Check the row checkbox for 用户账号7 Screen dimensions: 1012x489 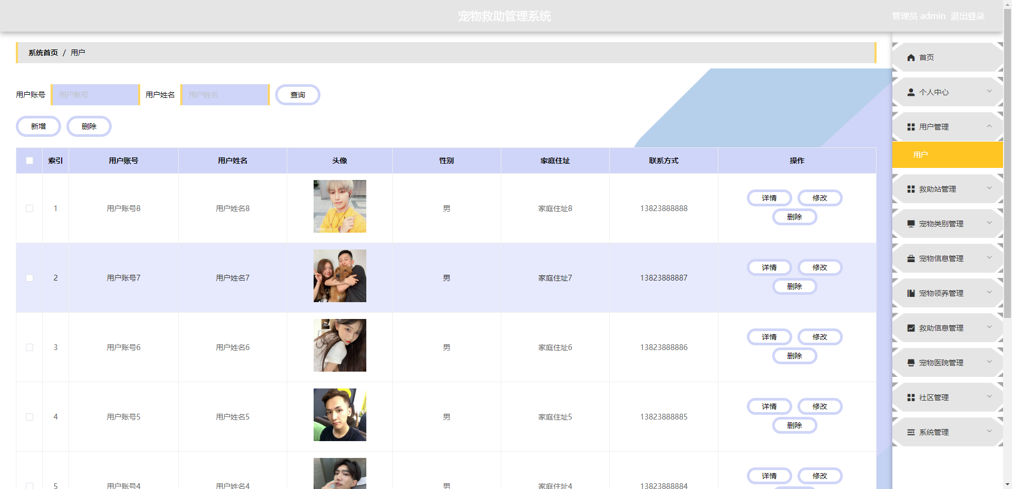coord(29,278)
